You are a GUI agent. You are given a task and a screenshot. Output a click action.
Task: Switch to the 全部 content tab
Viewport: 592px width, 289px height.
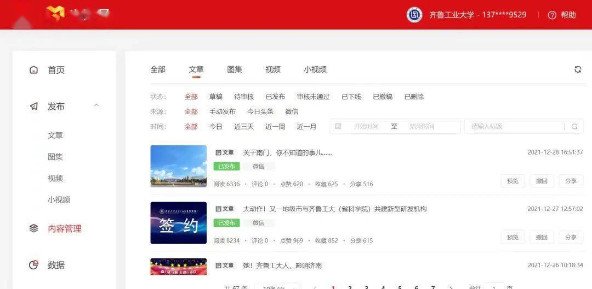click(x=158, y=69)
